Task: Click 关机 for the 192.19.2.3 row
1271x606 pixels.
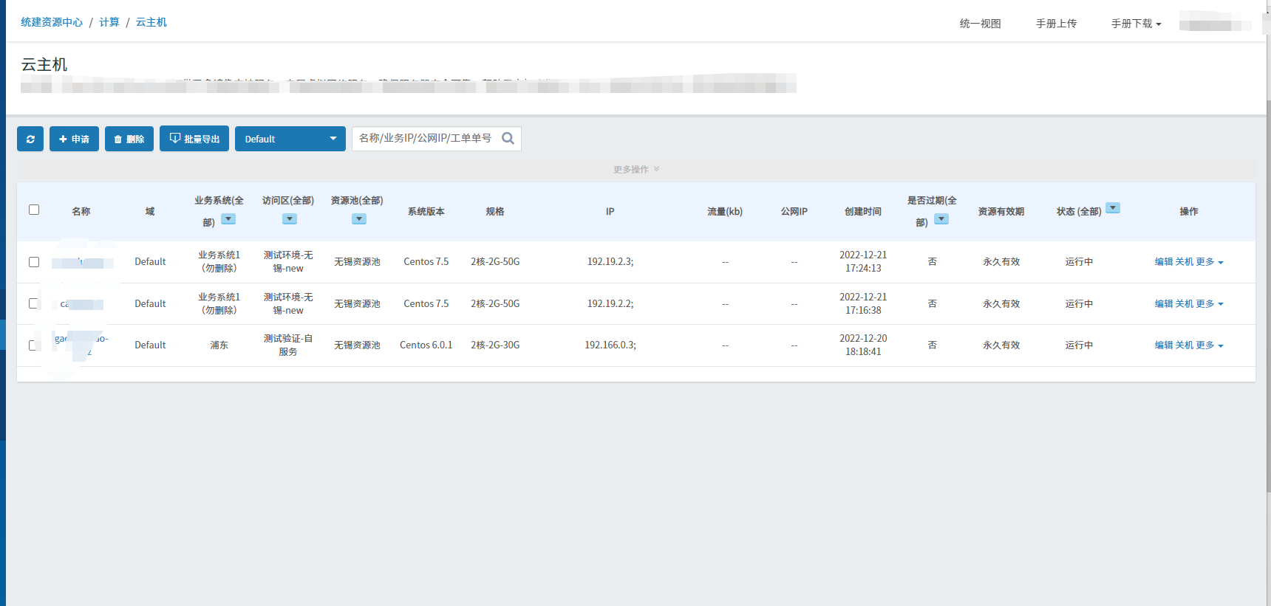Action: [1185, 262]
